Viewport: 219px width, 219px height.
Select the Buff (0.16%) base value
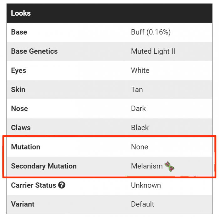150,32
